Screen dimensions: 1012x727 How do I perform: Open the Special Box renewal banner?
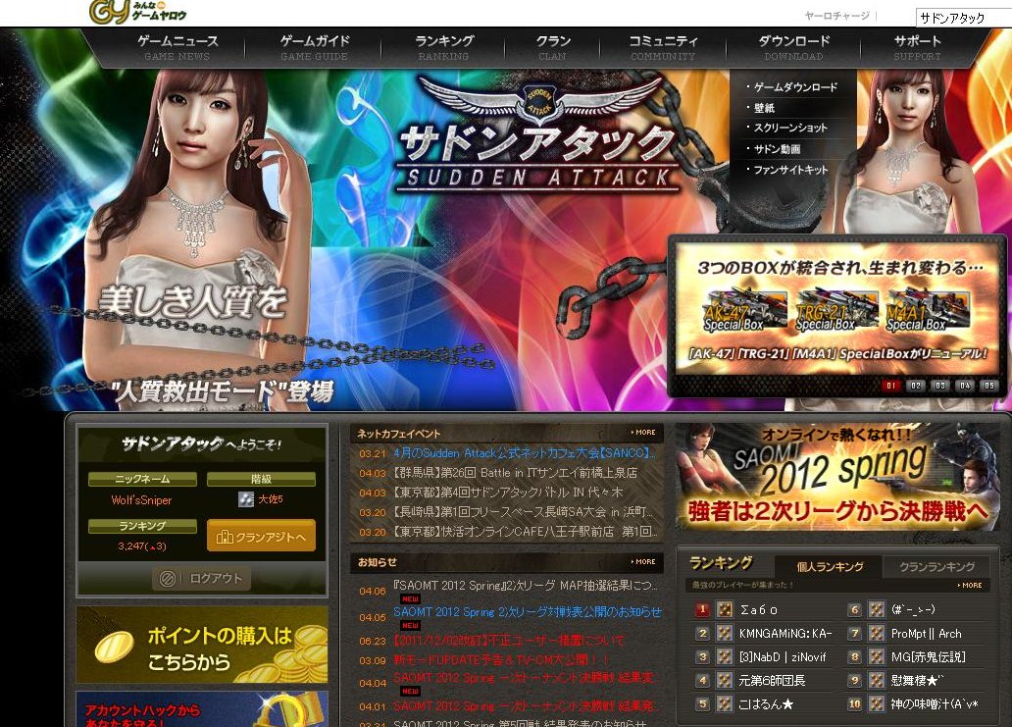[837, 309]
